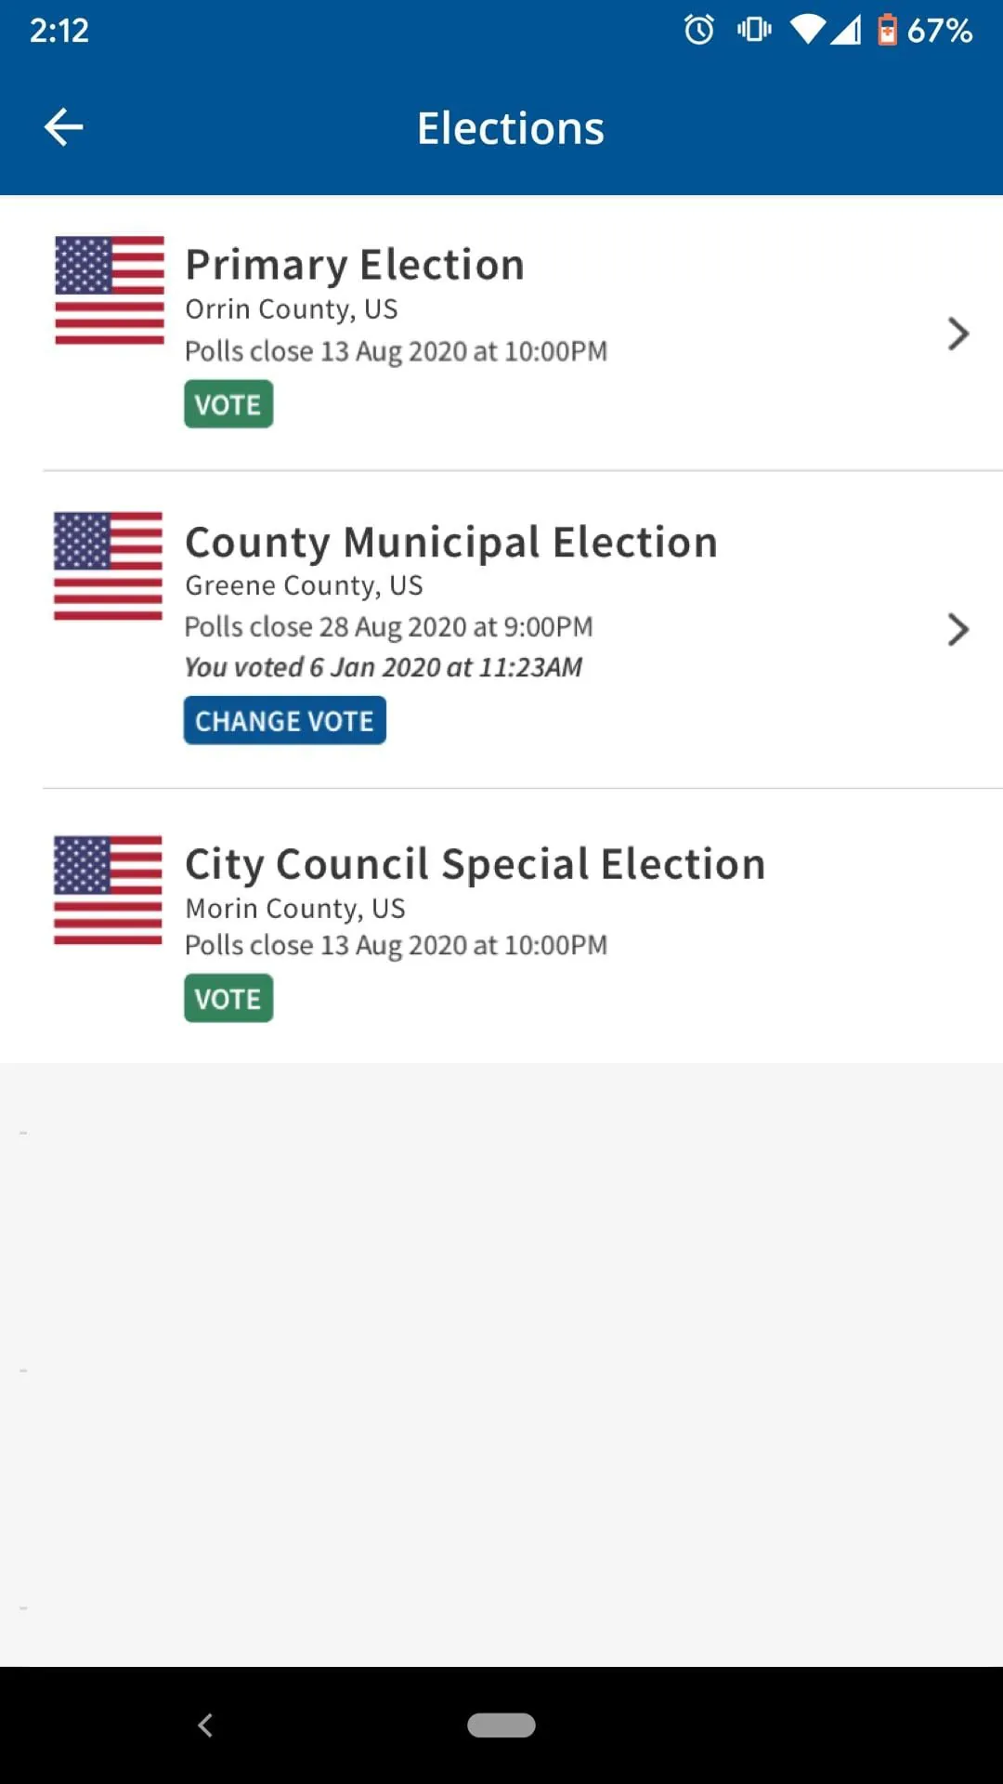Tap the Elections page title
Screen dimensions: 1003x1784
tap(510, 128)
